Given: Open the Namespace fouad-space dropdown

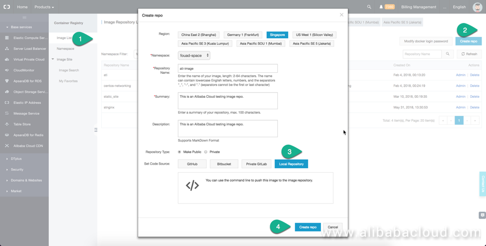Looking at the screenshot, I should point(194,55).
